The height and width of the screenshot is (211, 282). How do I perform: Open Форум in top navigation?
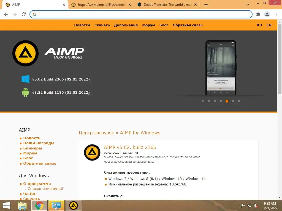pos(148,25)
